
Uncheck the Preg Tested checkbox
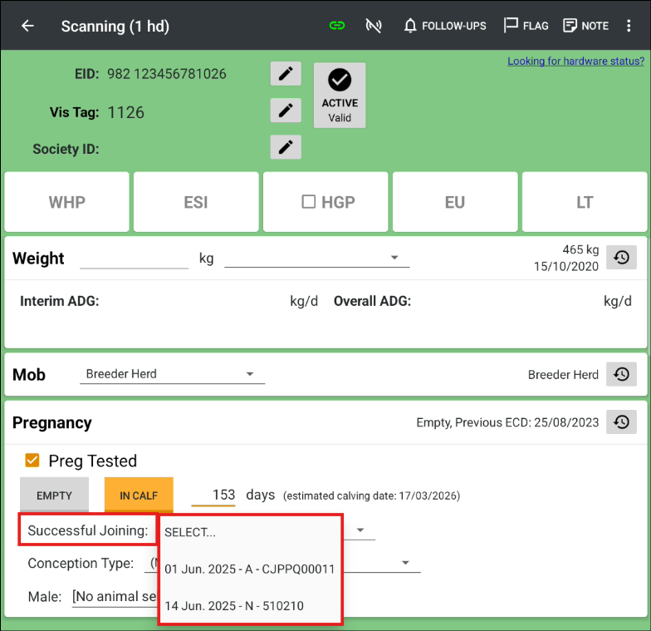(x=32, y=461)
